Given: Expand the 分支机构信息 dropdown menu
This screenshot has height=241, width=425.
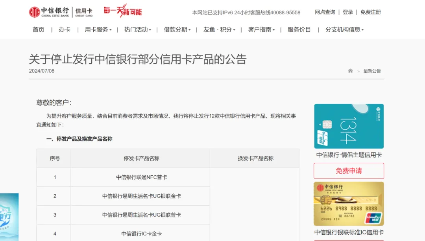Looking at the screenshot, I should point(344,29).
